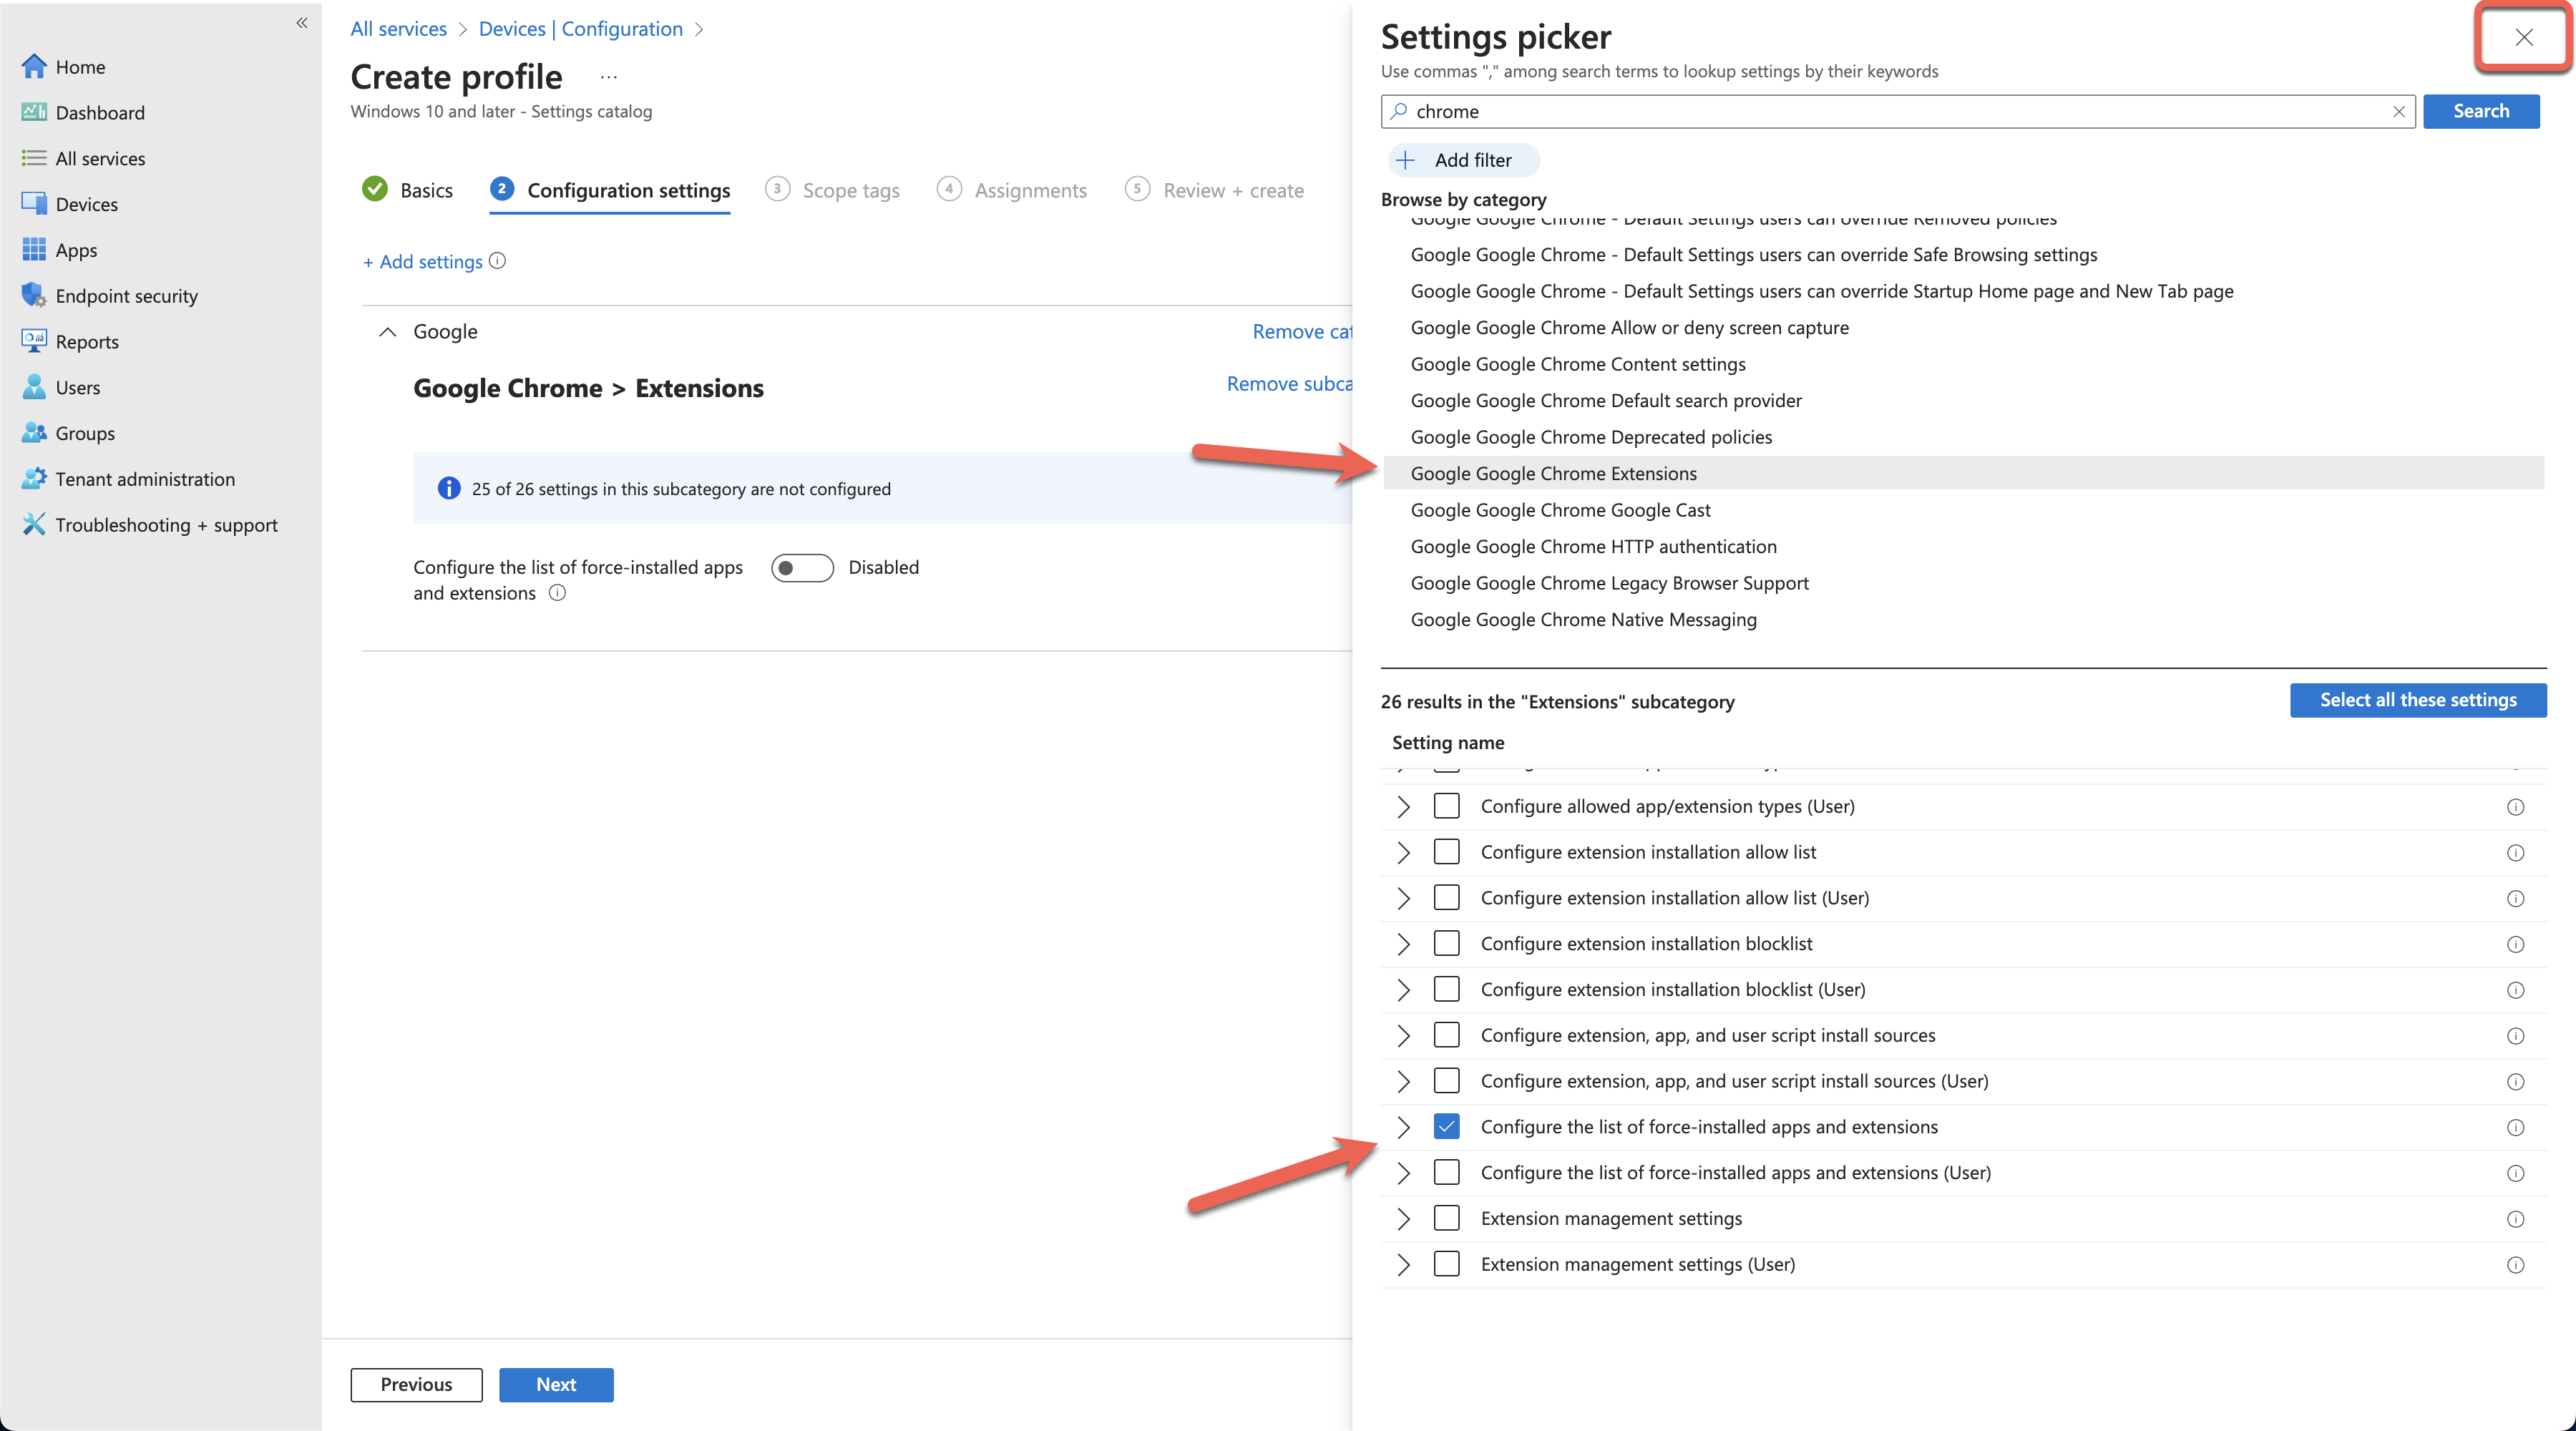The width and height of the screenshot is (2576, 1431).
Task: Expand force-installed apps and extensions (User) row
Action: [1403, 1172]
